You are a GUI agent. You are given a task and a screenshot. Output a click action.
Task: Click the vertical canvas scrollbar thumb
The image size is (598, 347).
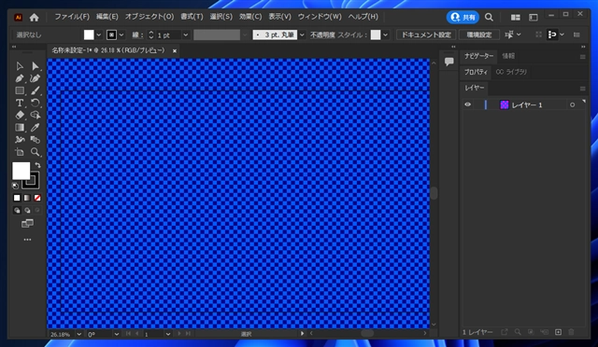point(434,193)
